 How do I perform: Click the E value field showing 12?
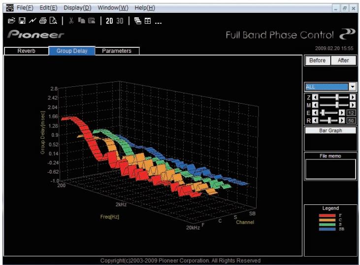(351, 113)
